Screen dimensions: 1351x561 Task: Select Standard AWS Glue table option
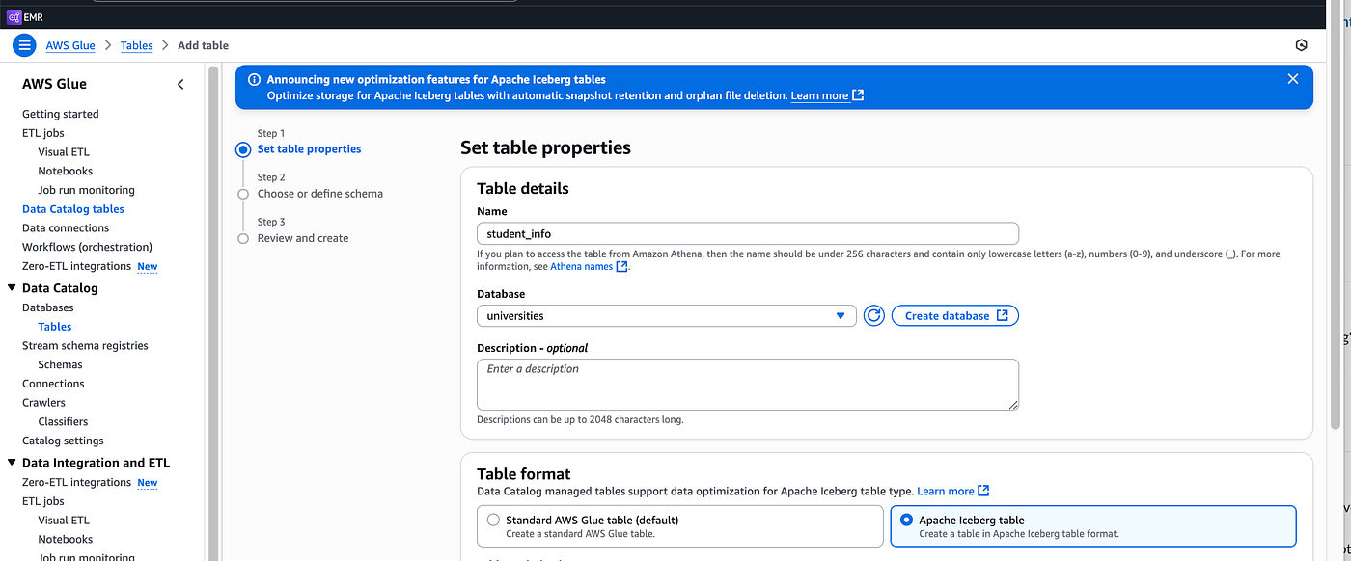(680, 526)
